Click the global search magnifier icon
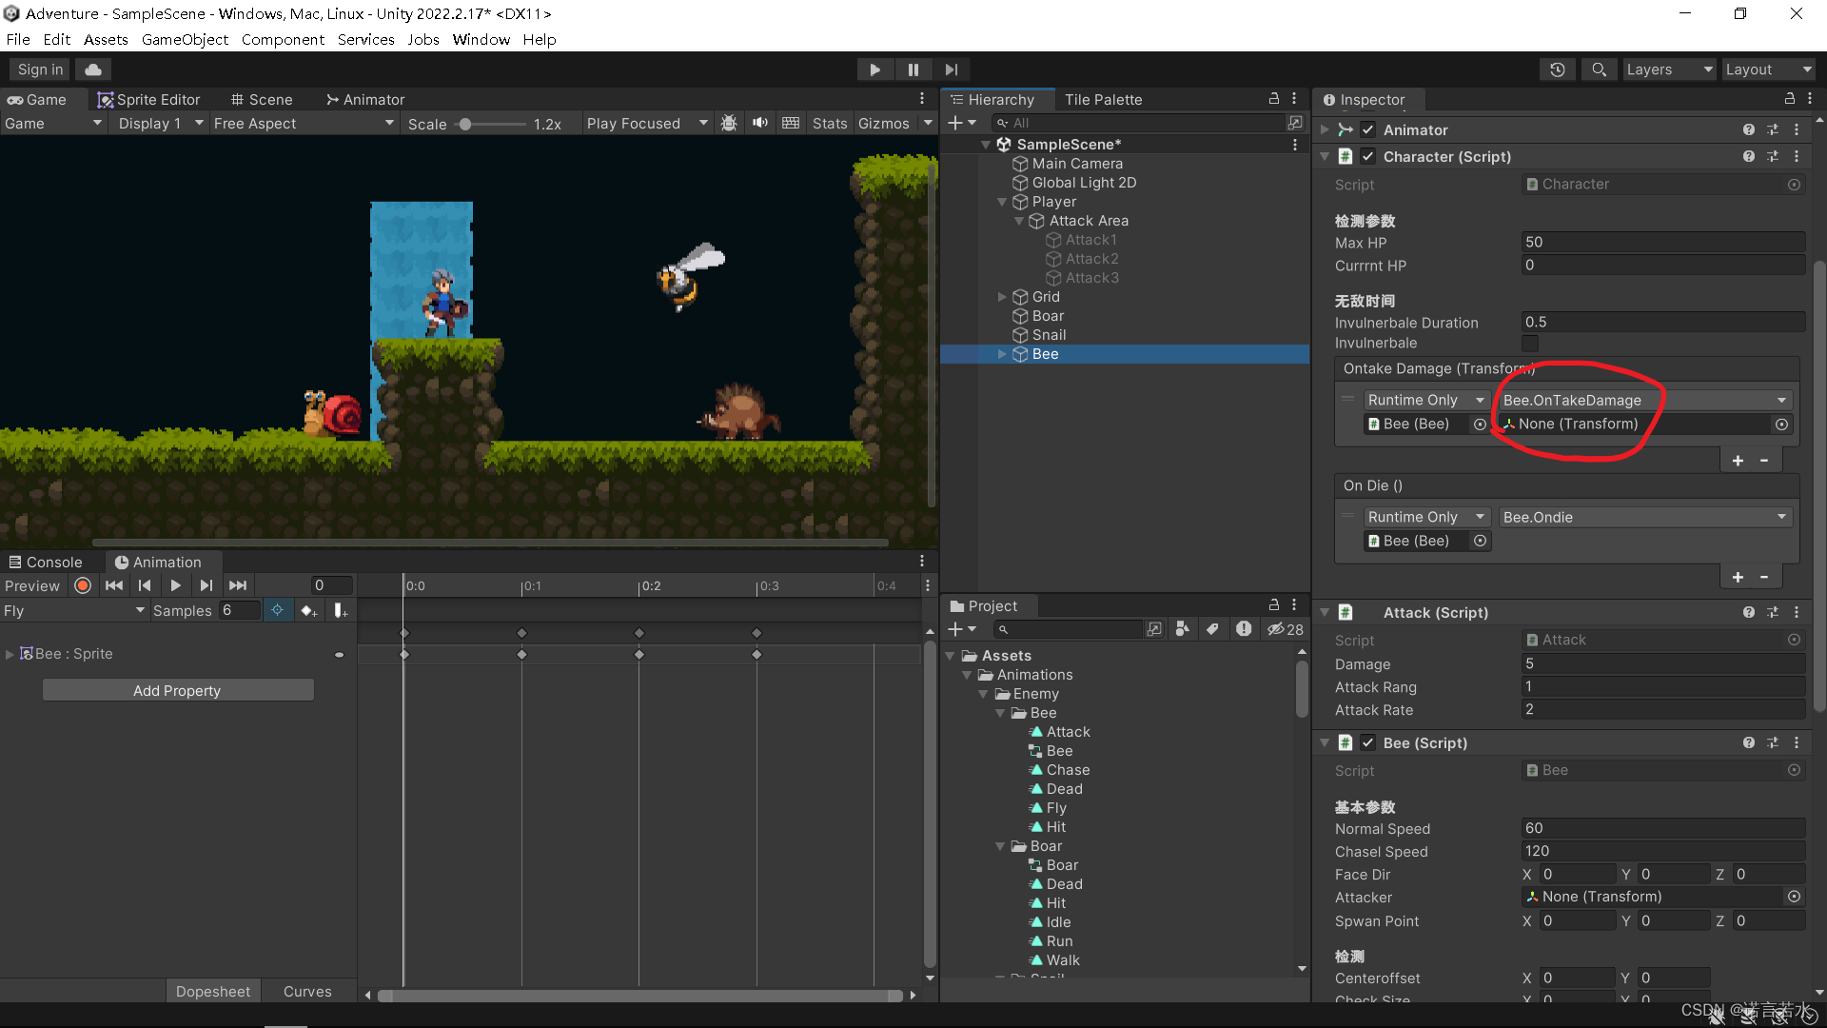The height and width of the screenshot is (1028, 1827). point(1599,69)
